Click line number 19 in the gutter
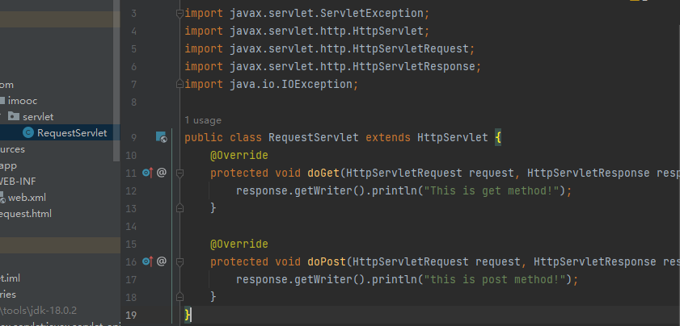Image resolution: width=680 pixels, height=326 pixels. click(x=133, y=315)
